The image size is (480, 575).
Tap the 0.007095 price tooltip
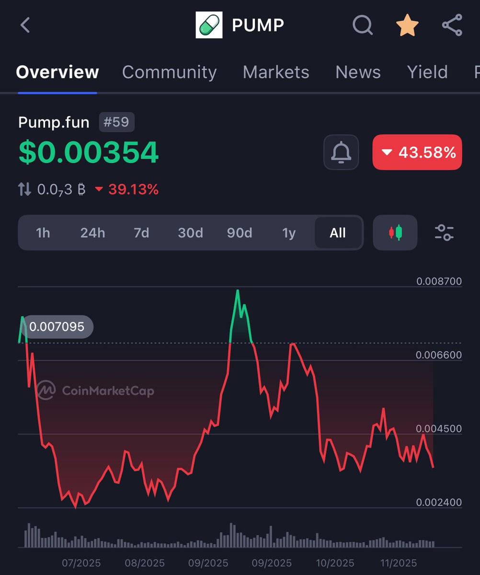[x=57, y=327]
